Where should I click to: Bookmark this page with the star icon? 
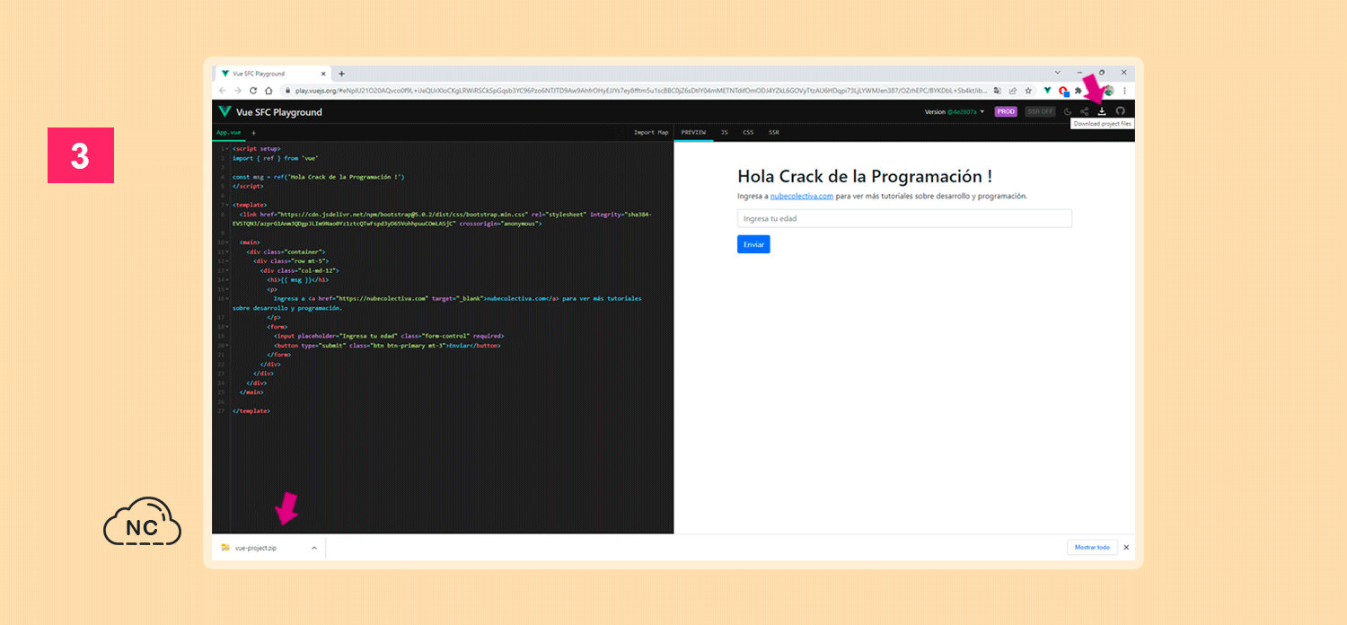point(1028,91)
